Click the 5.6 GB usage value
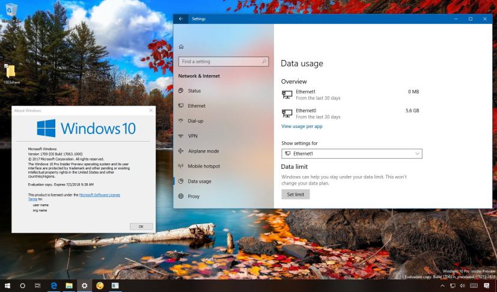 [412, 111]
